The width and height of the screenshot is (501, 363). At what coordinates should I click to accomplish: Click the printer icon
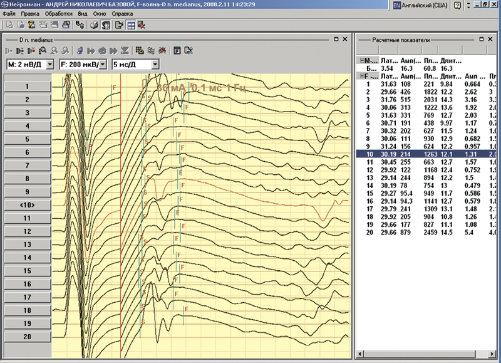pos(94,25)
